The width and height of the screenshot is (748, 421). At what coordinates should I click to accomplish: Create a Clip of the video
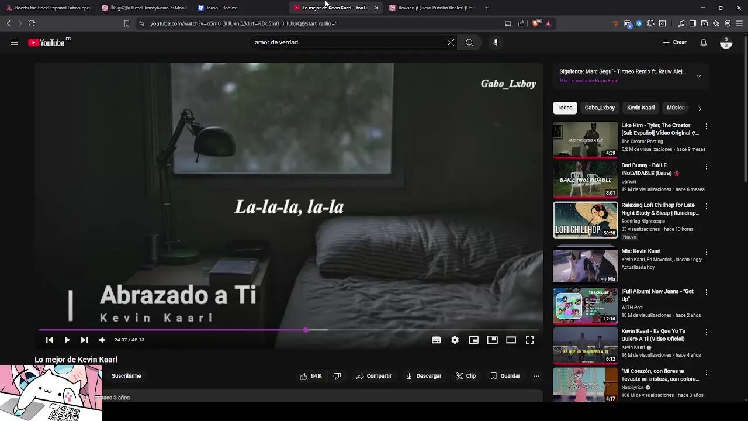coord(466,376)
